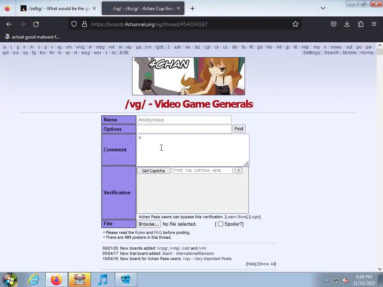
Task: Bookmark this page with the star icon
Action: tap(295, 24)
